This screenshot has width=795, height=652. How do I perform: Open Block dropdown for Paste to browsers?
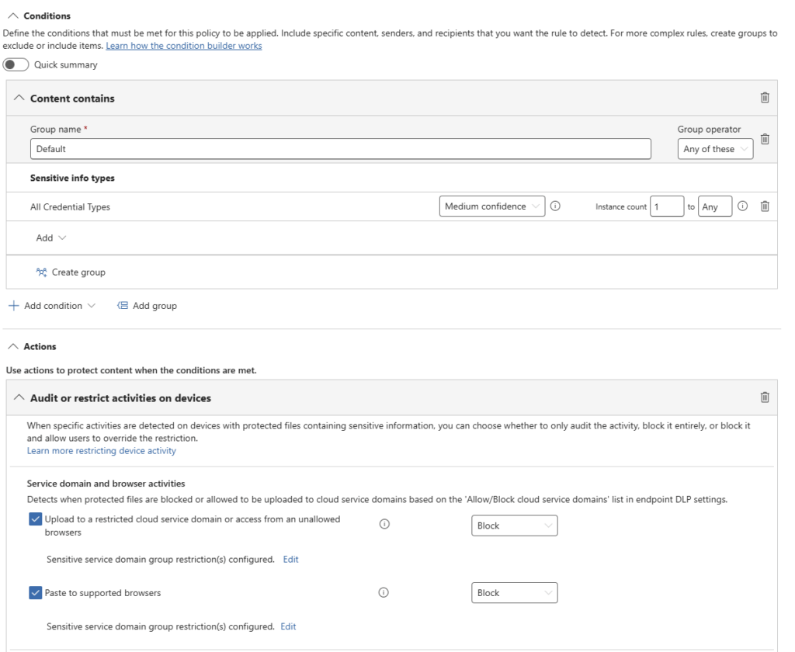tap(514, 593)
